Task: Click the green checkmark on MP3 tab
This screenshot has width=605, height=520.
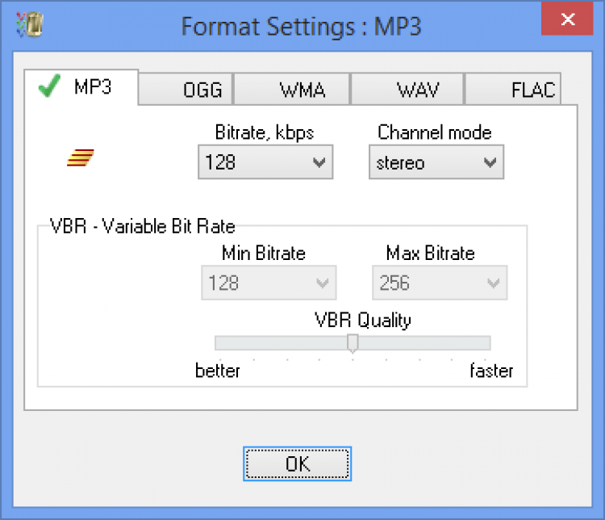Action: pyautogui.click(x=50, y=88)
